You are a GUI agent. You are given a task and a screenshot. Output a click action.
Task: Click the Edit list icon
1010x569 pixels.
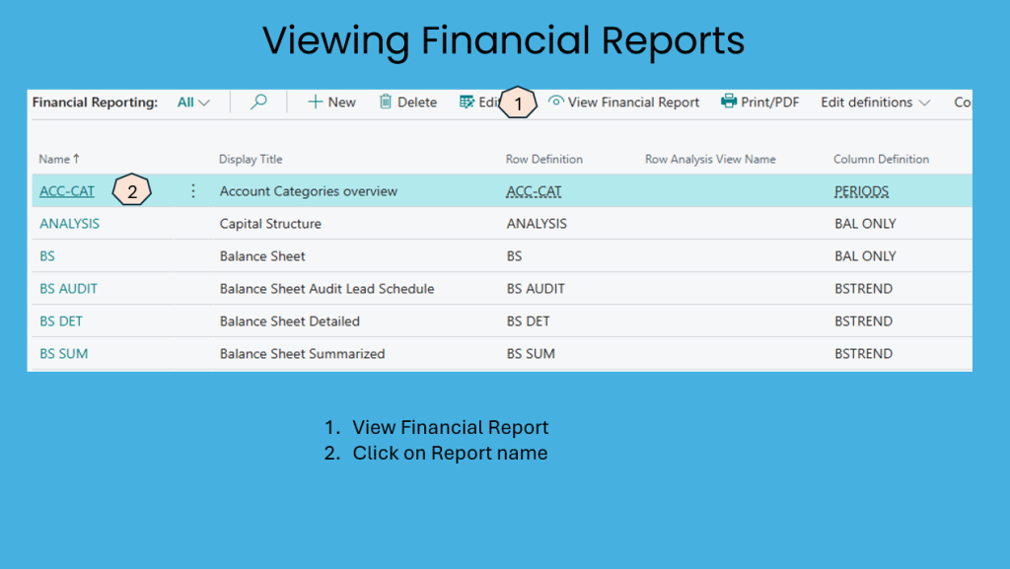click(468, 102)
